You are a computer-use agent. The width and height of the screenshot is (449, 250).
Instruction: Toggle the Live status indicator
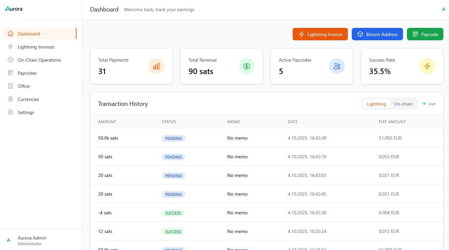tap(429, 104)
